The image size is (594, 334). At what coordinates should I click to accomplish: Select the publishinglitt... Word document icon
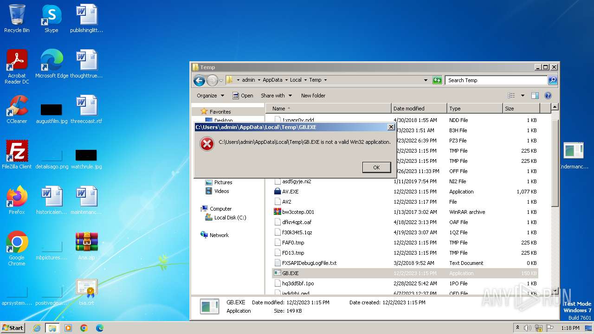coord(86,19)
